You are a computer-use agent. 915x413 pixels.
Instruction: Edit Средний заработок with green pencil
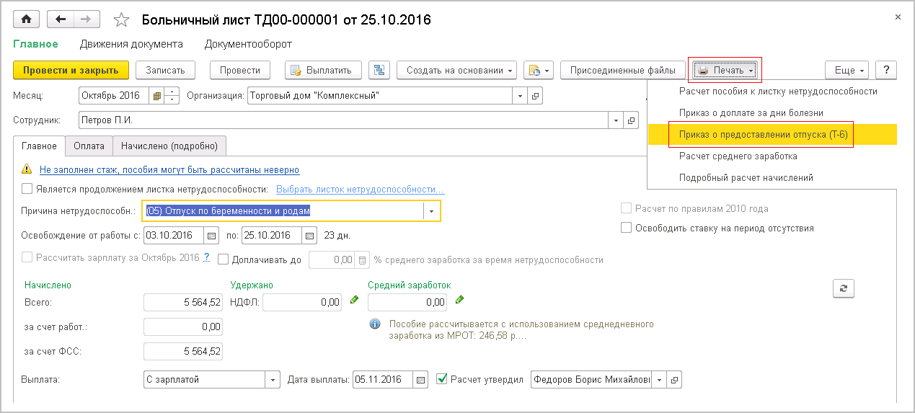point(459,300)
